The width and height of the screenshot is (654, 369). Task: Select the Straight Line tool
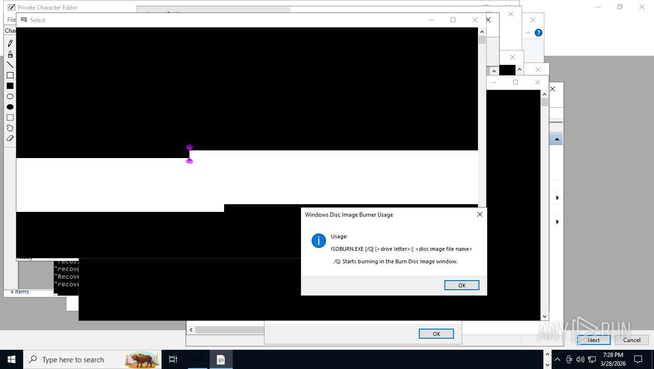click(x=10, y=64)
